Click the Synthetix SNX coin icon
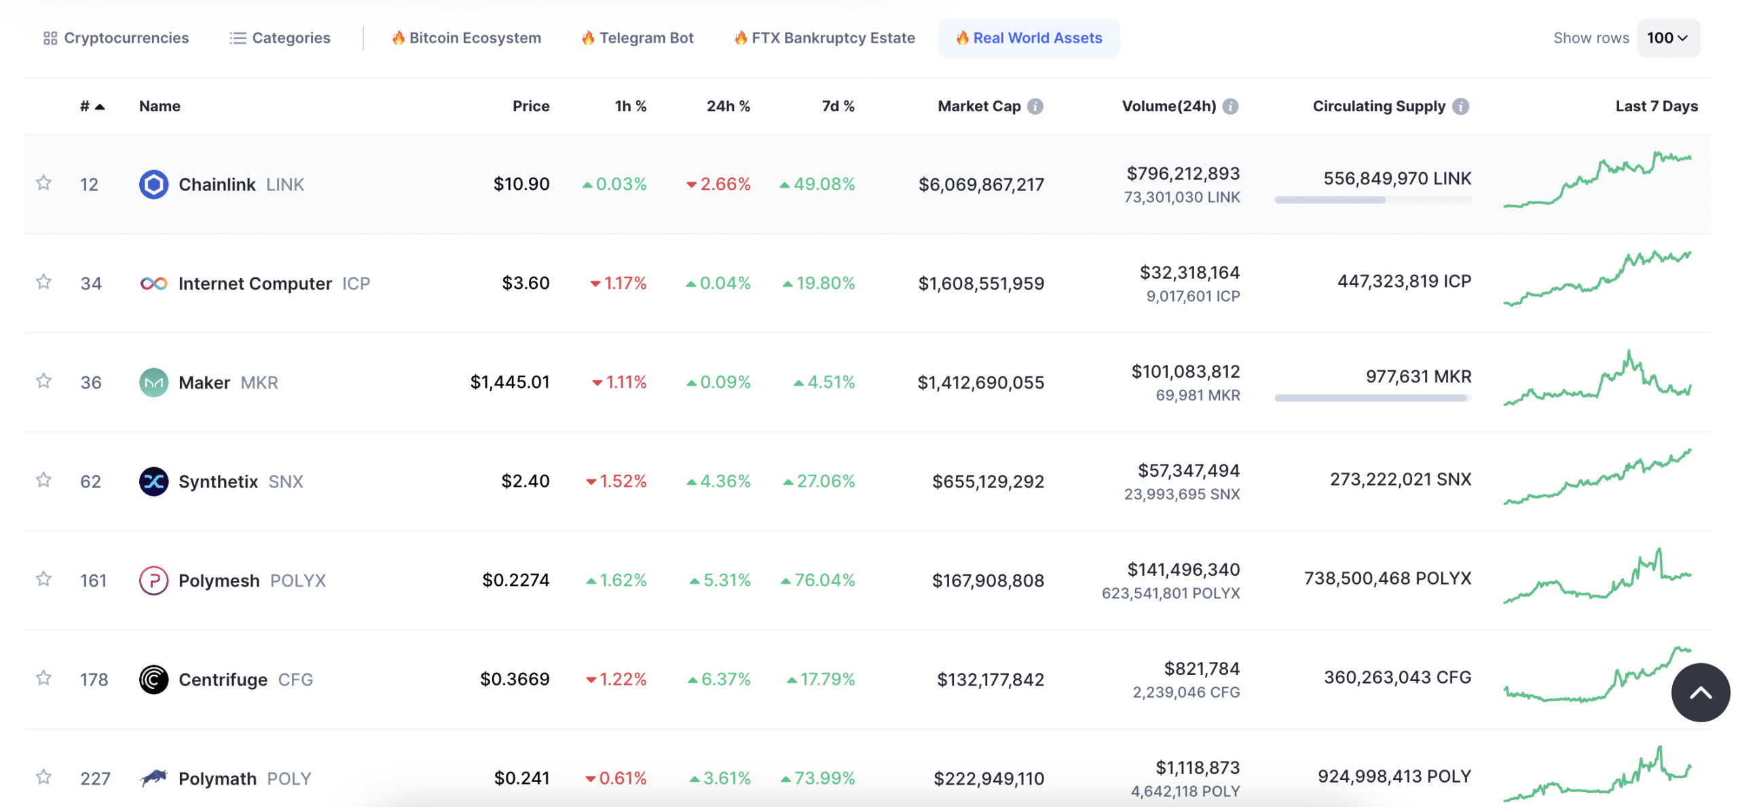 tap(153, 479)
